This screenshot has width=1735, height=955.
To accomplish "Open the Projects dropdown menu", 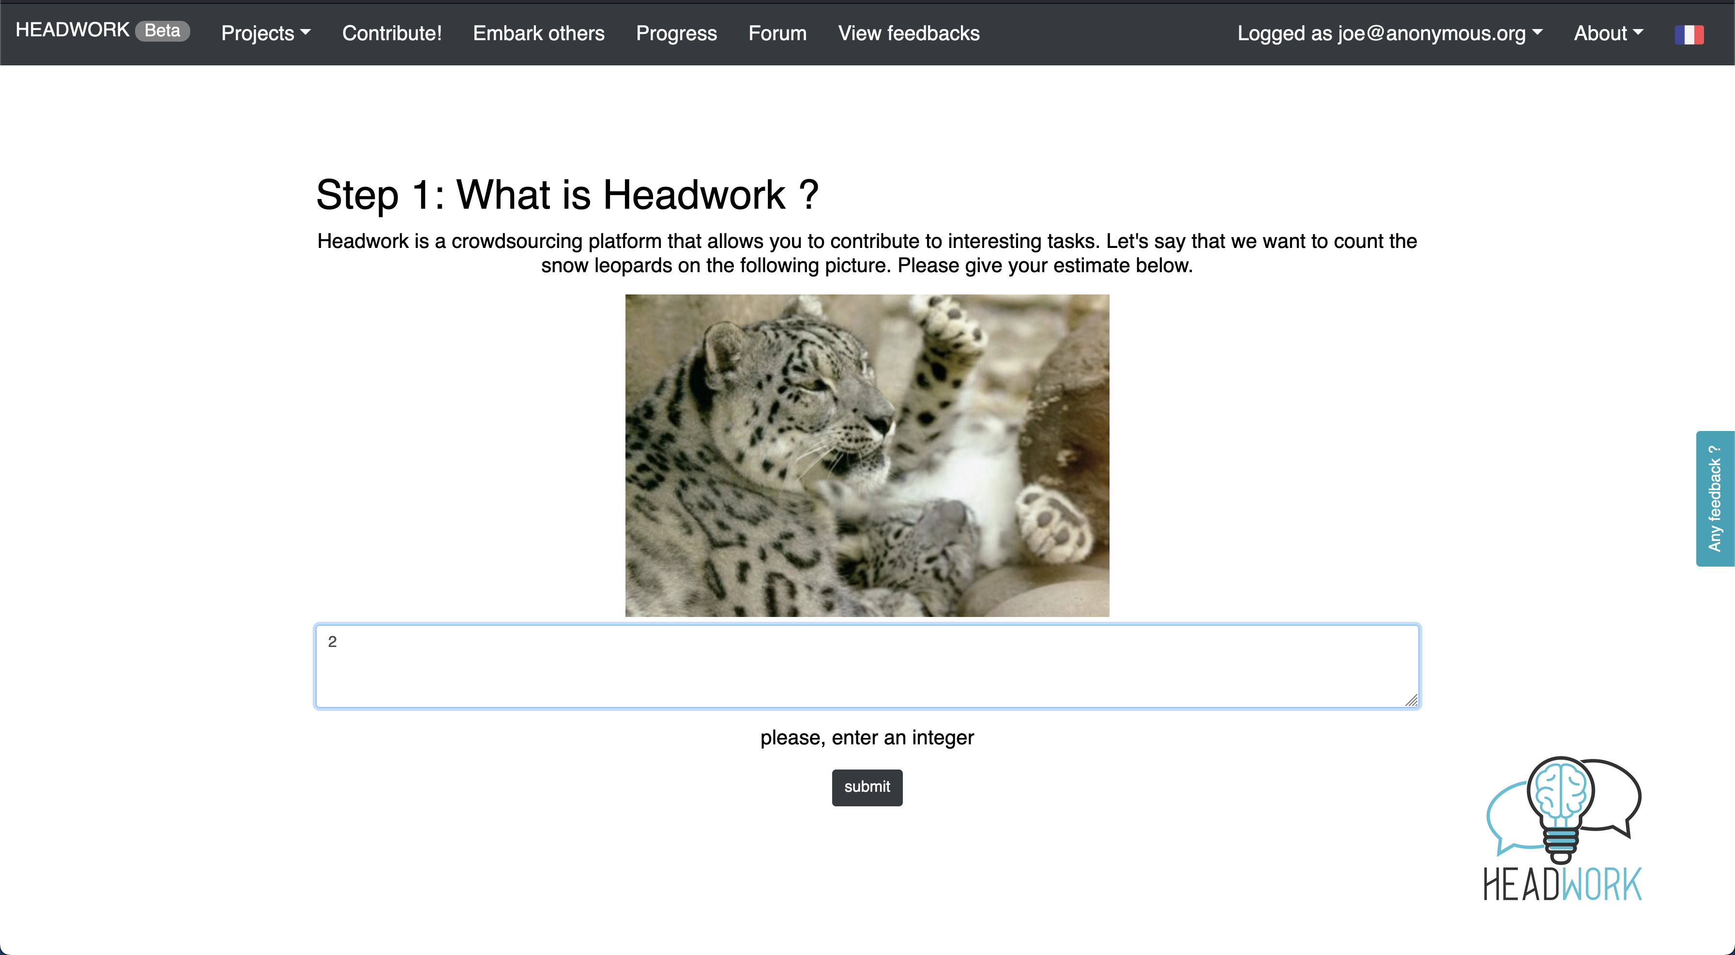I will pyautogui.click(x=265, y=33).
